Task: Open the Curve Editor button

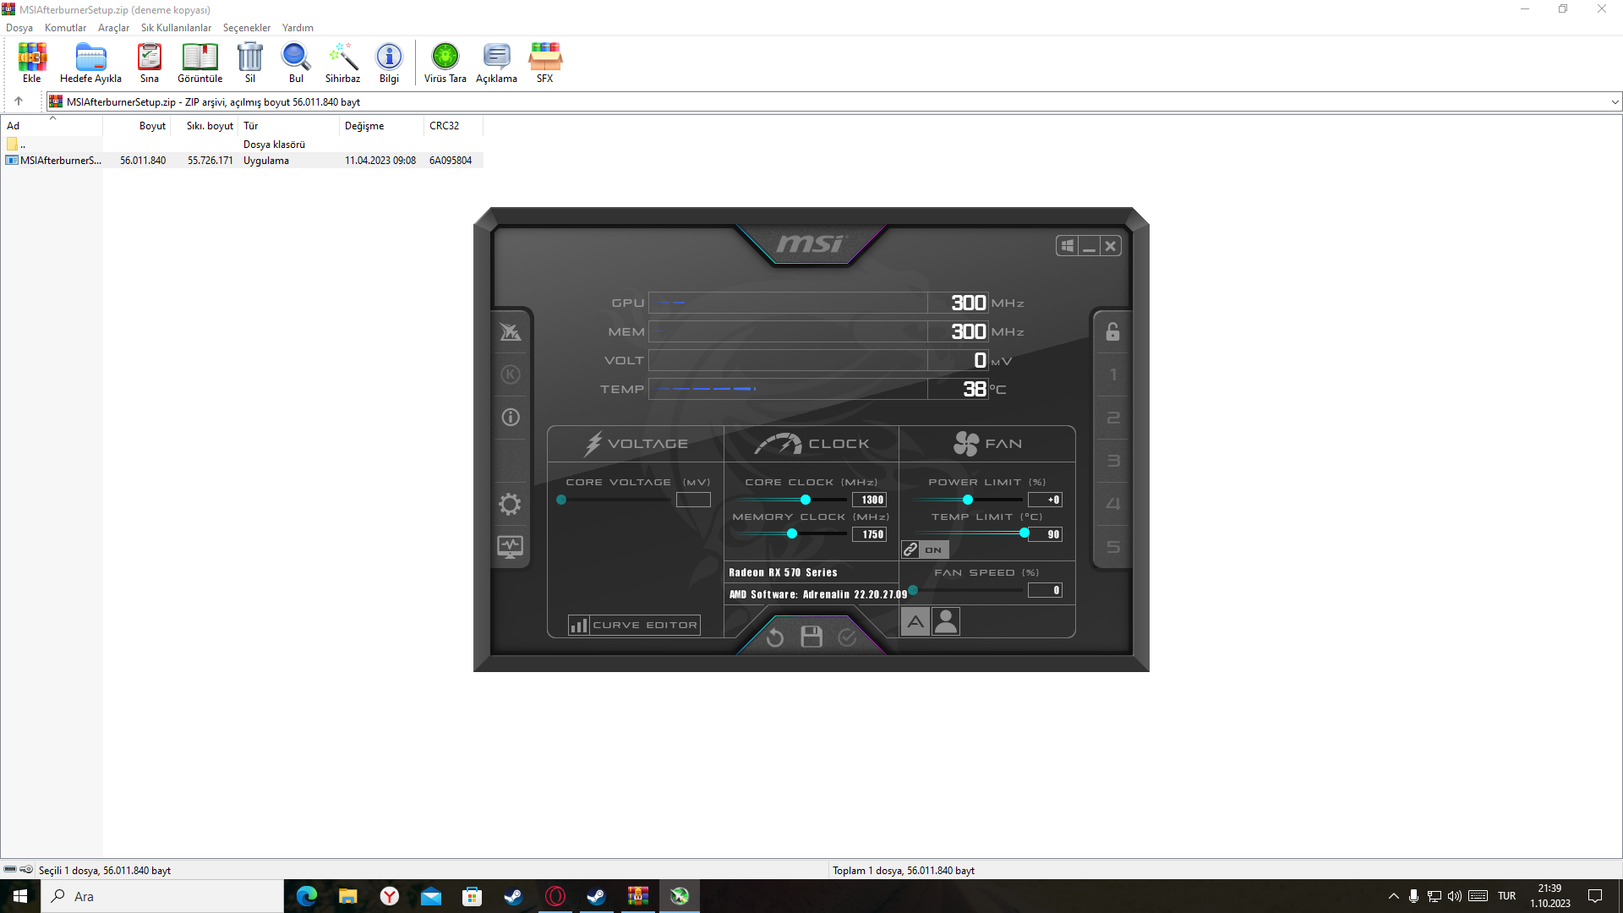Action: [x=634, y=626]
